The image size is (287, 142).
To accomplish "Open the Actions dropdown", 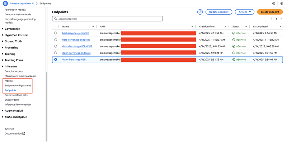I will [245, 12].
